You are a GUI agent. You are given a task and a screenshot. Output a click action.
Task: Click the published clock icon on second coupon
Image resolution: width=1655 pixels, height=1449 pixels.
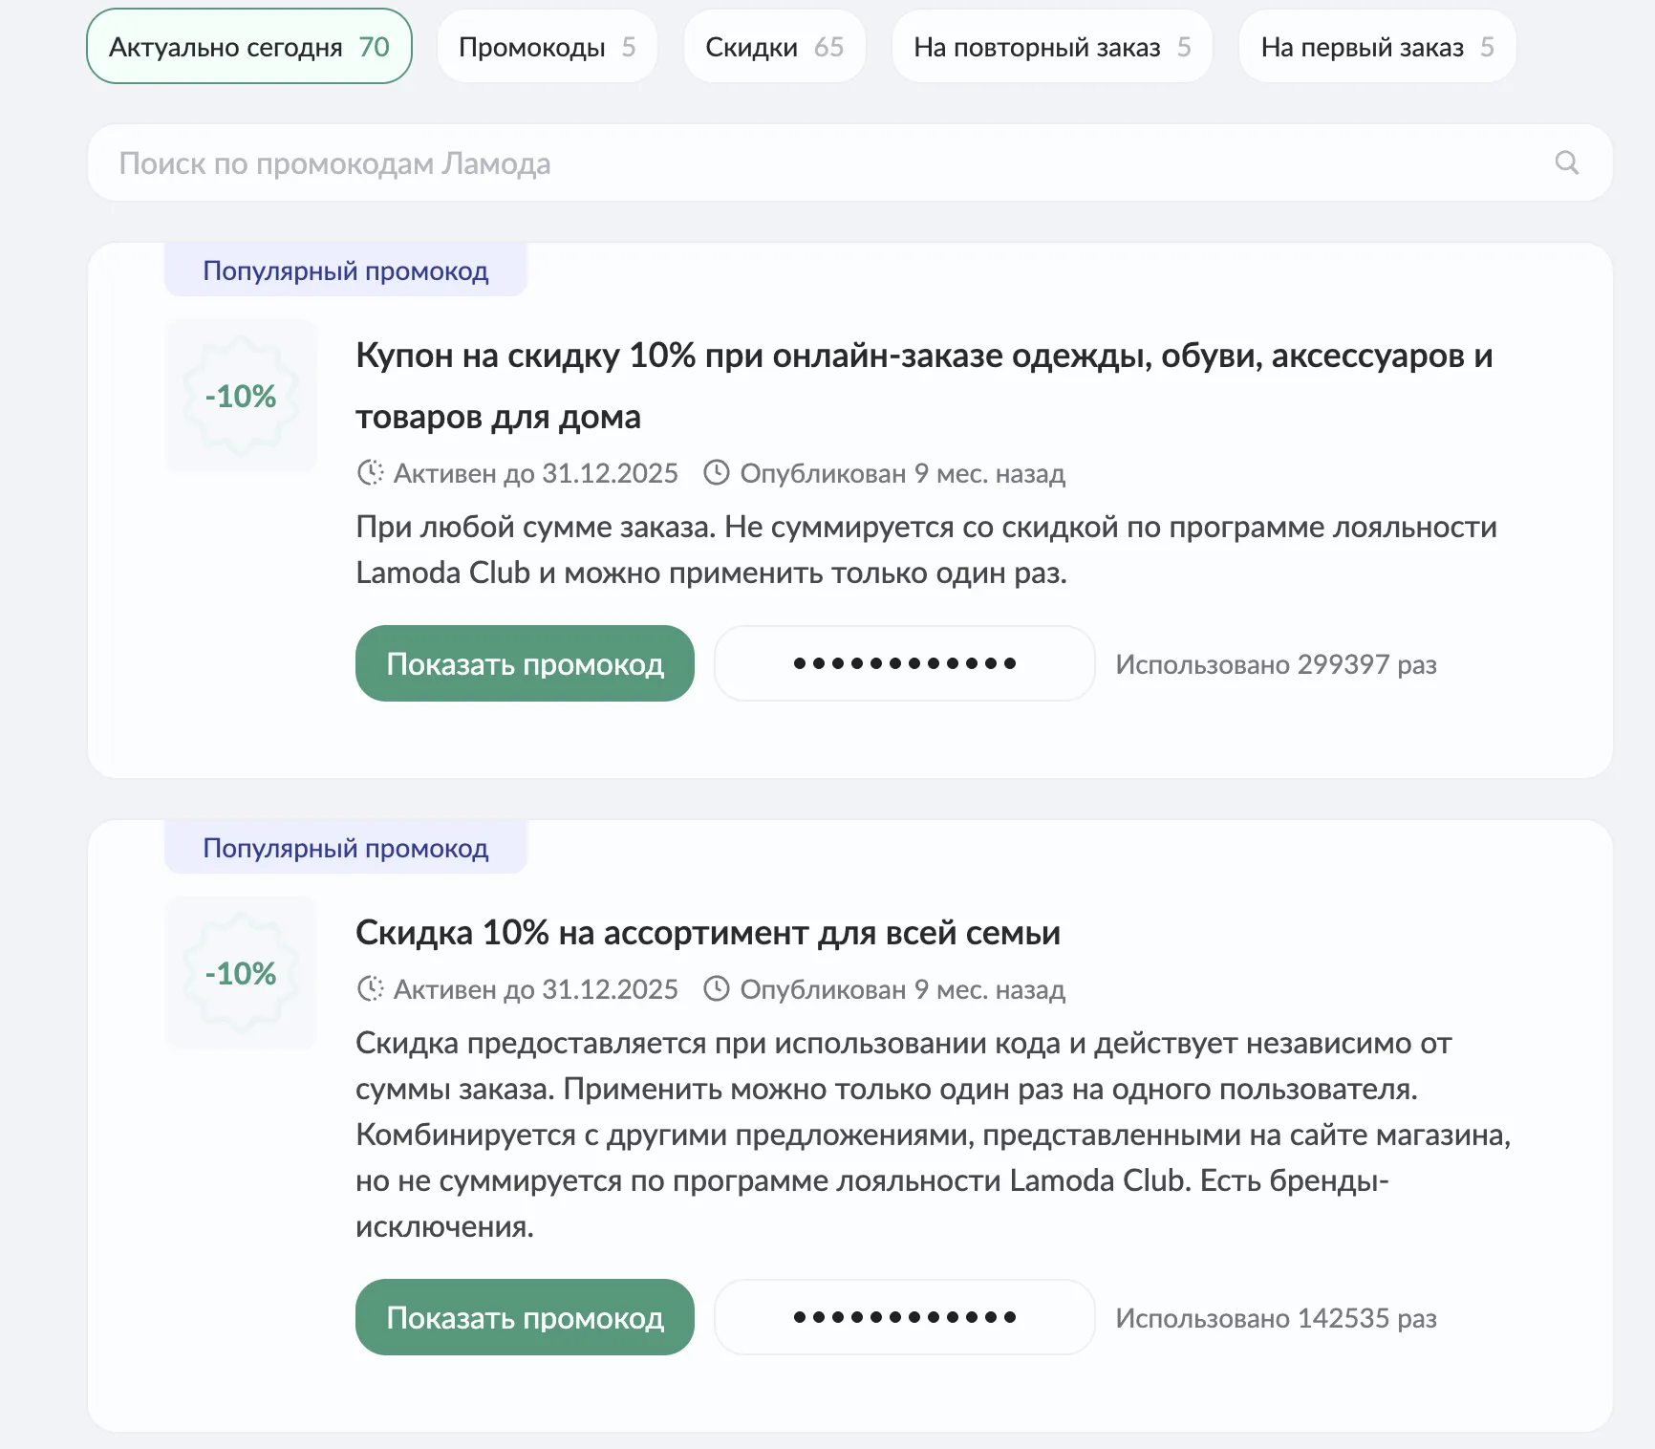[717, 989]
